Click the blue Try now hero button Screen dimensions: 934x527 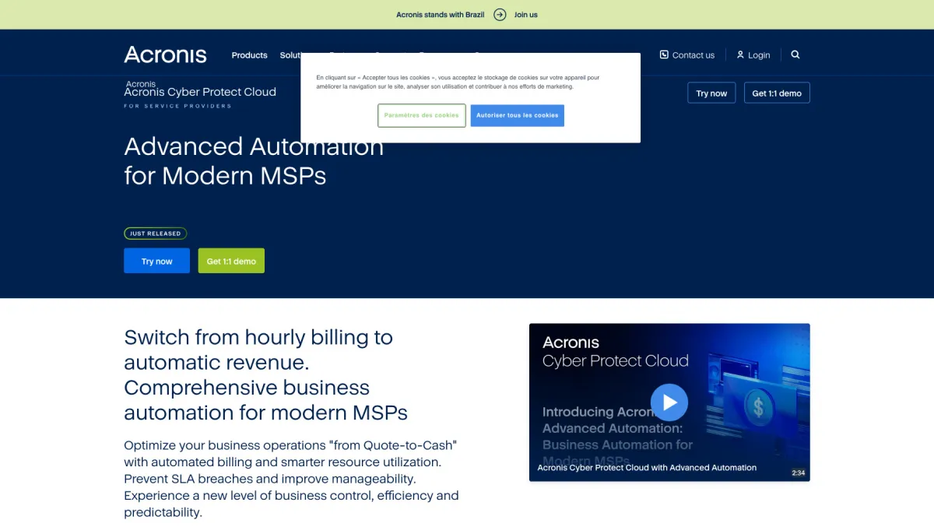(x=156, y=261)
